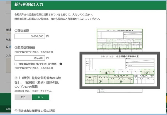Click the instruction line starting 源泉徴収票に記載のない控除
The height and width of the screenshot is (115, 167).
point(57,19)
